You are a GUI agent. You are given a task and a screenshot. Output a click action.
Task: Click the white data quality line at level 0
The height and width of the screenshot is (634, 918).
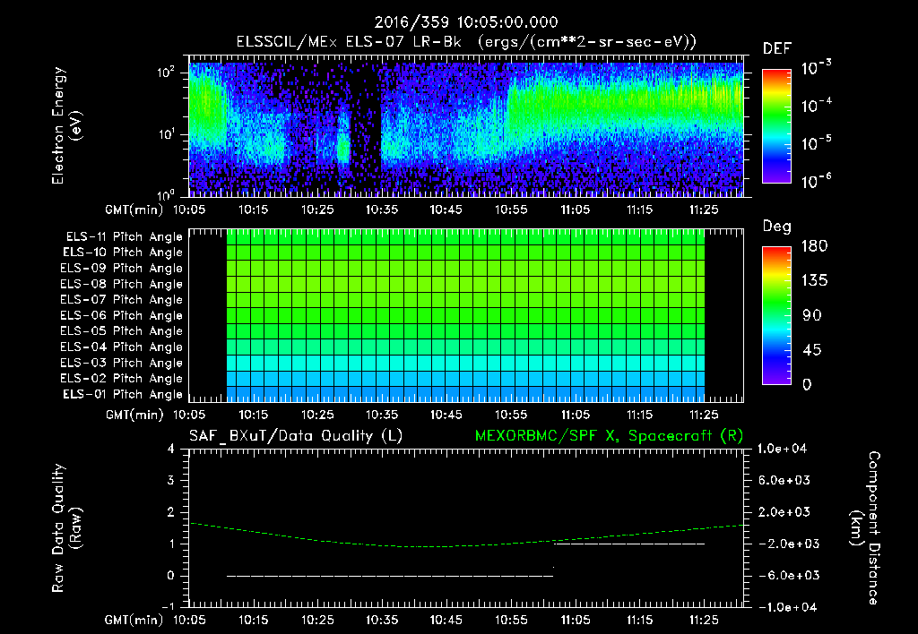[390, 576]
